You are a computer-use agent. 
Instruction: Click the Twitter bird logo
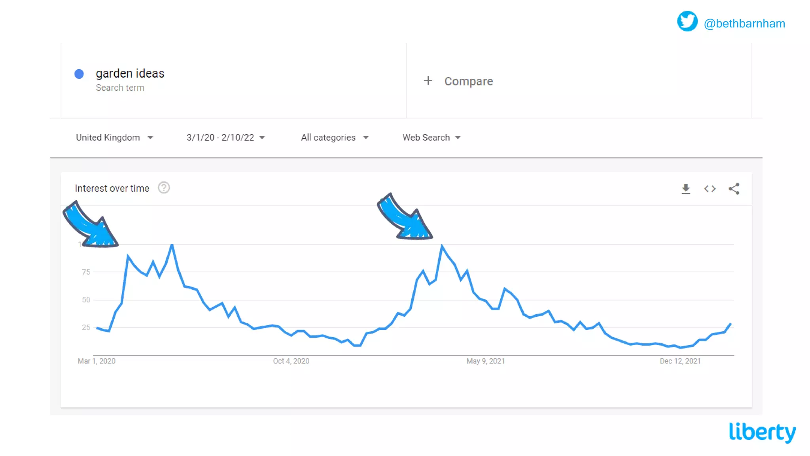coord(687,21)
